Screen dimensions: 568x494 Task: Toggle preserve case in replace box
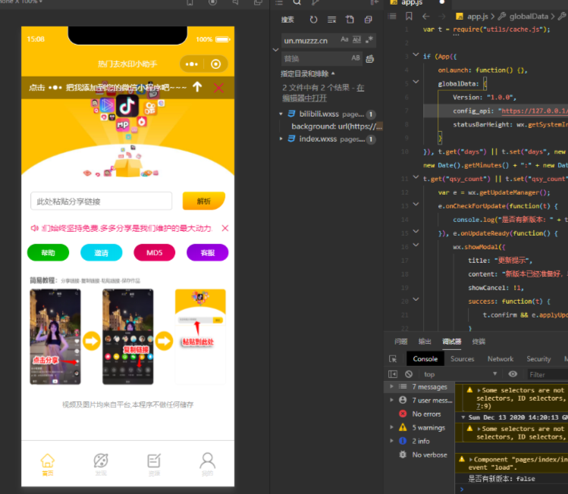[x=356, y=58]
